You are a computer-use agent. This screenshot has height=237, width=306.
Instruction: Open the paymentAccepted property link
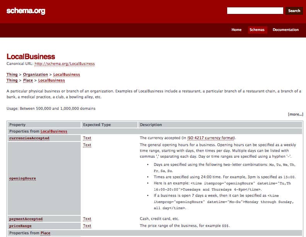click(26, 219)
